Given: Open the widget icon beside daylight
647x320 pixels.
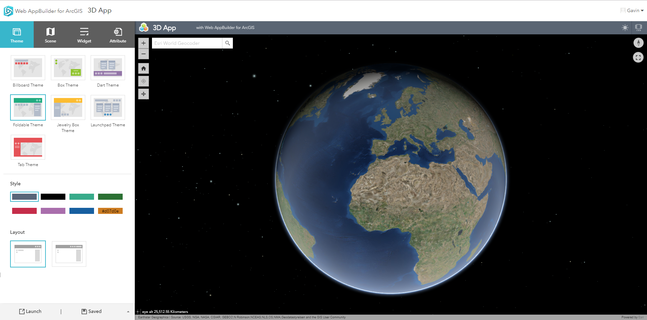Looking at the screenshot, I should pyautogui.click(x=639, y=28).
